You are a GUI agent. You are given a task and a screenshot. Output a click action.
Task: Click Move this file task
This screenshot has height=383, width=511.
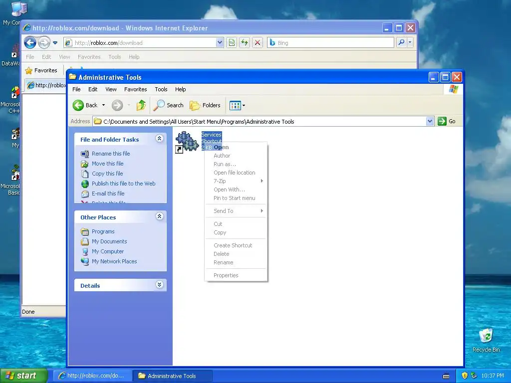(x=108, y=164)
